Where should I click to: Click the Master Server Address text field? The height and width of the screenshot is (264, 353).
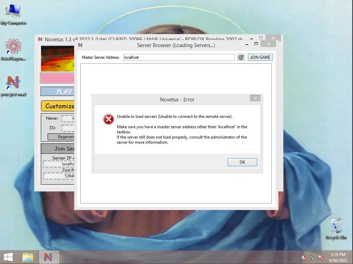click(x=179, y=57)
